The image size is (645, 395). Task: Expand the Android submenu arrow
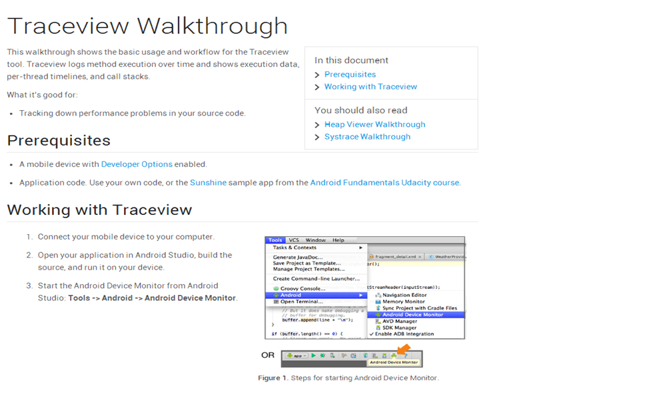point(360,296)
